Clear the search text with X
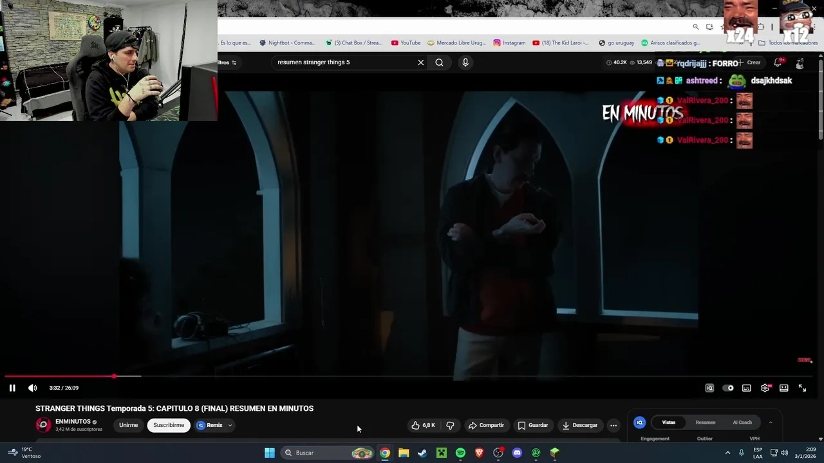The height and width of the screenshot is (463, 824). tap(421, 62)
